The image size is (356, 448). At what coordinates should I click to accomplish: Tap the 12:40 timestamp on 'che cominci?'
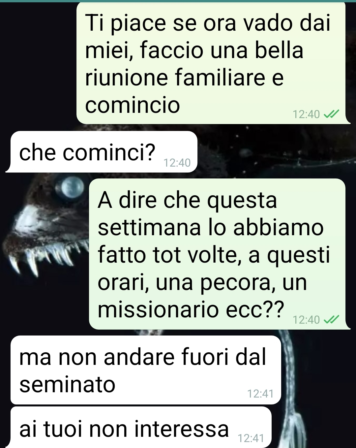177,163
